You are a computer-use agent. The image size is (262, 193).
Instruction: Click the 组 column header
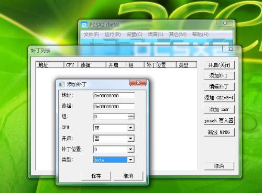(135, 65)
